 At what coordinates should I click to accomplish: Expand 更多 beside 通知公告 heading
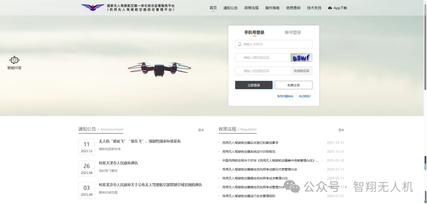201,130
